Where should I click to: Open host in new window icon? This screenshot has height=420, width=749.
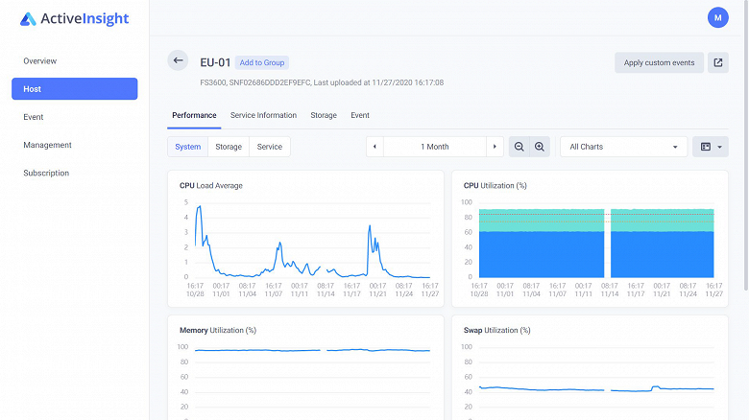[717, 62]
